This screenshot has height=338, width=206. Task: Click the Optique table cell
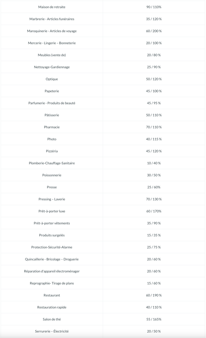click(52, 79)
